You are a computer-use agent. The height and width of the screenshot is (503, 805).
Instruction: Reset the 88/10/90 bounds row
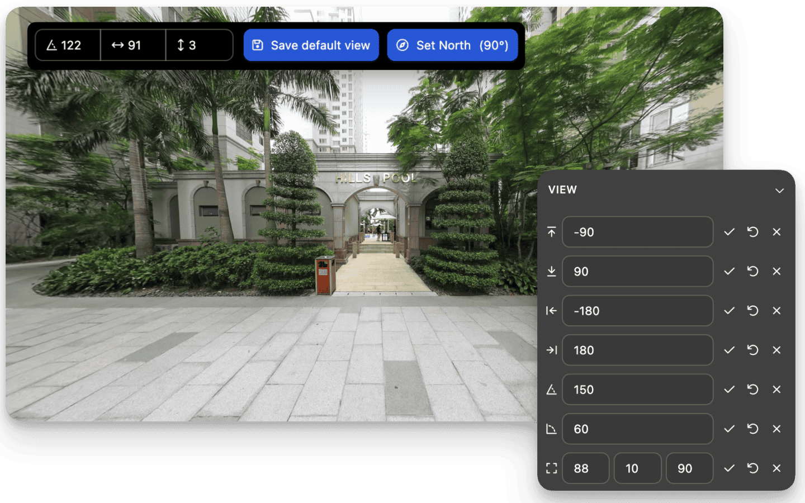pyautogui.click(x=752, y=468)
